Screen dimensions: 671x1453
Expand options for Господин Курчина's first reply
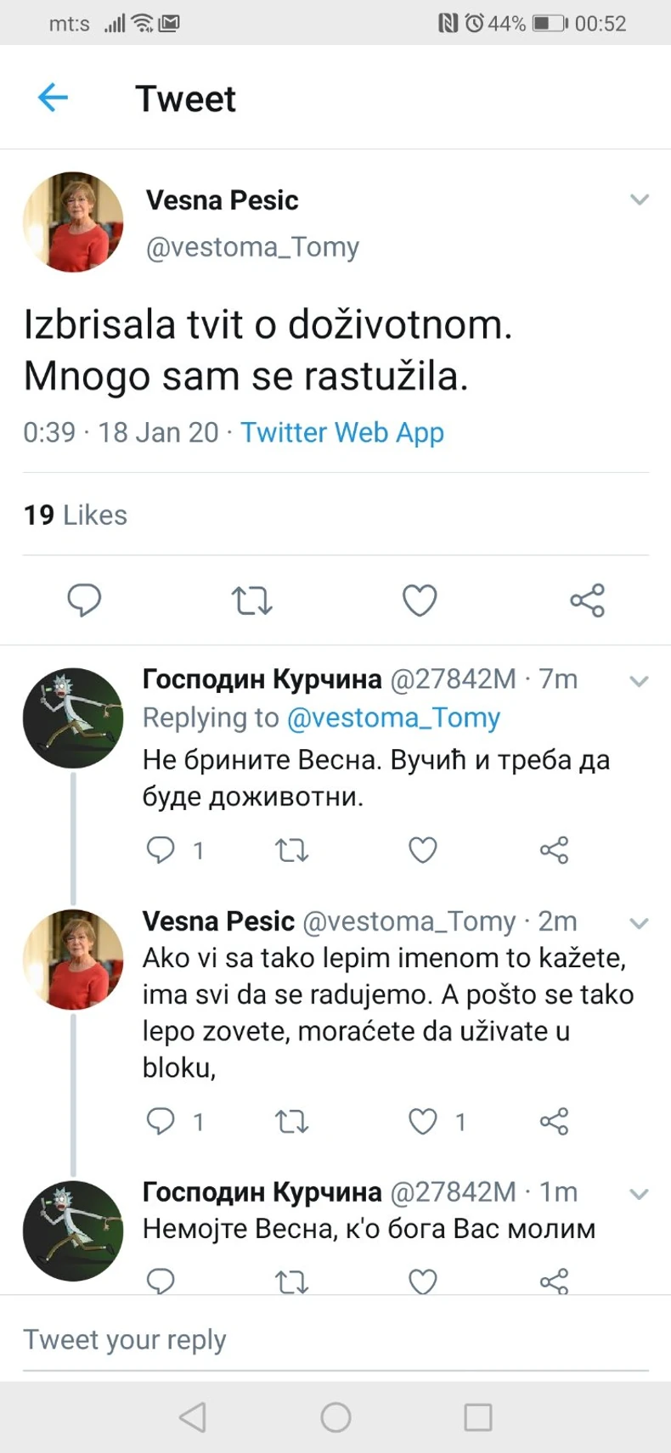pyautogui.click(x=640, y=682)
